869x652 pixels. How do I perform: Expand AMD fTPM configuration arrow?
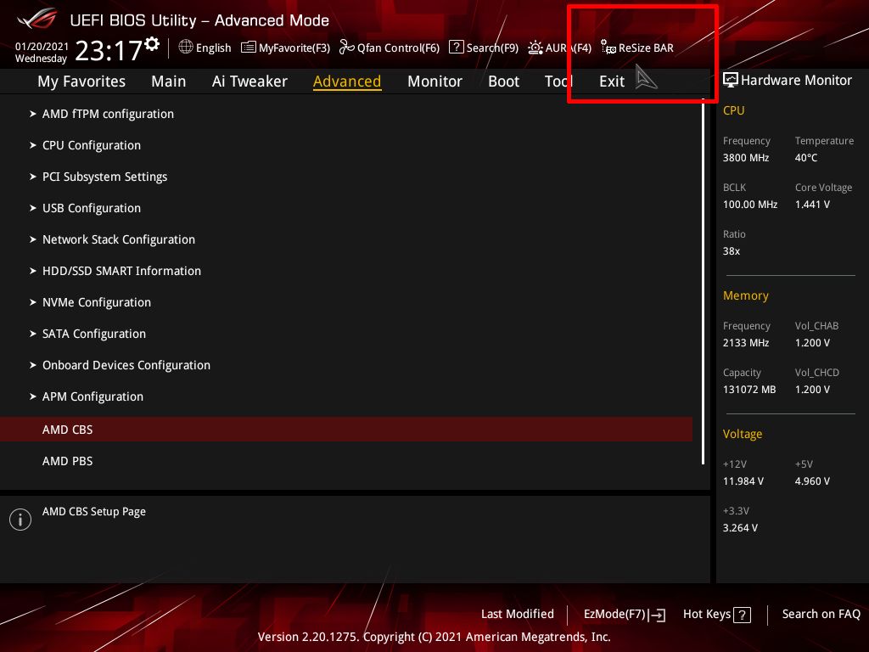(x=33, y=114)
